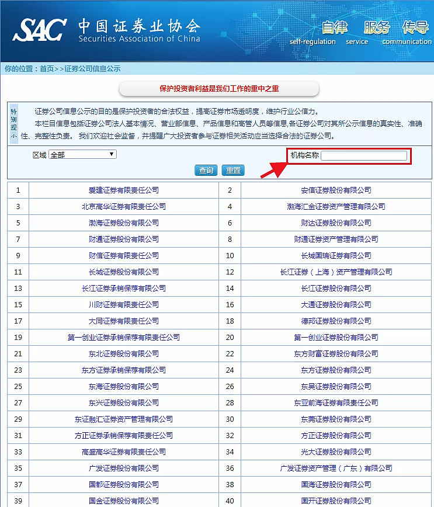
Task: Open 渤海汇金证券资产管理有限公司 link
Action: pyautogui.click(x=336, y=206)
